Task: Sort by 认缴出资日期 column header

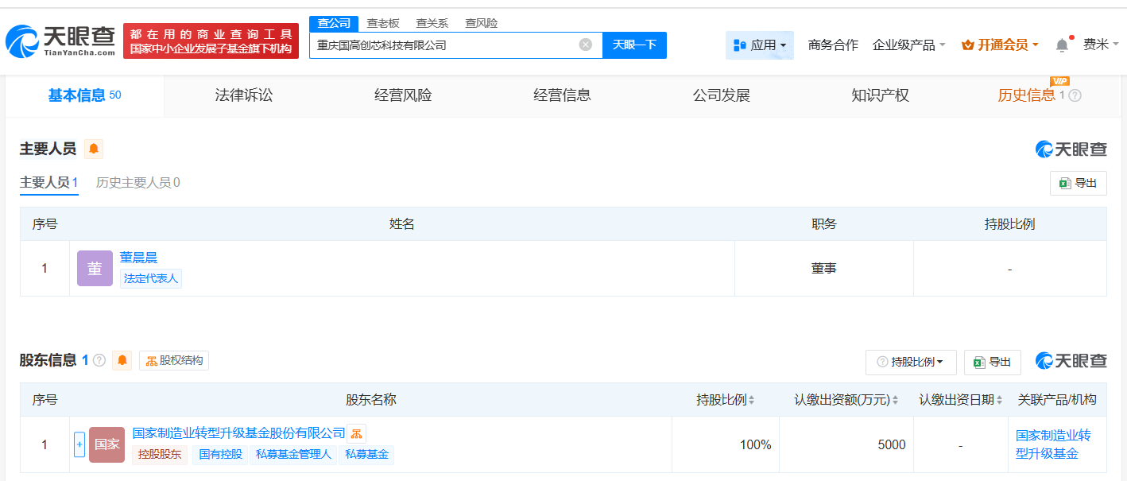Action: (999, 400)
